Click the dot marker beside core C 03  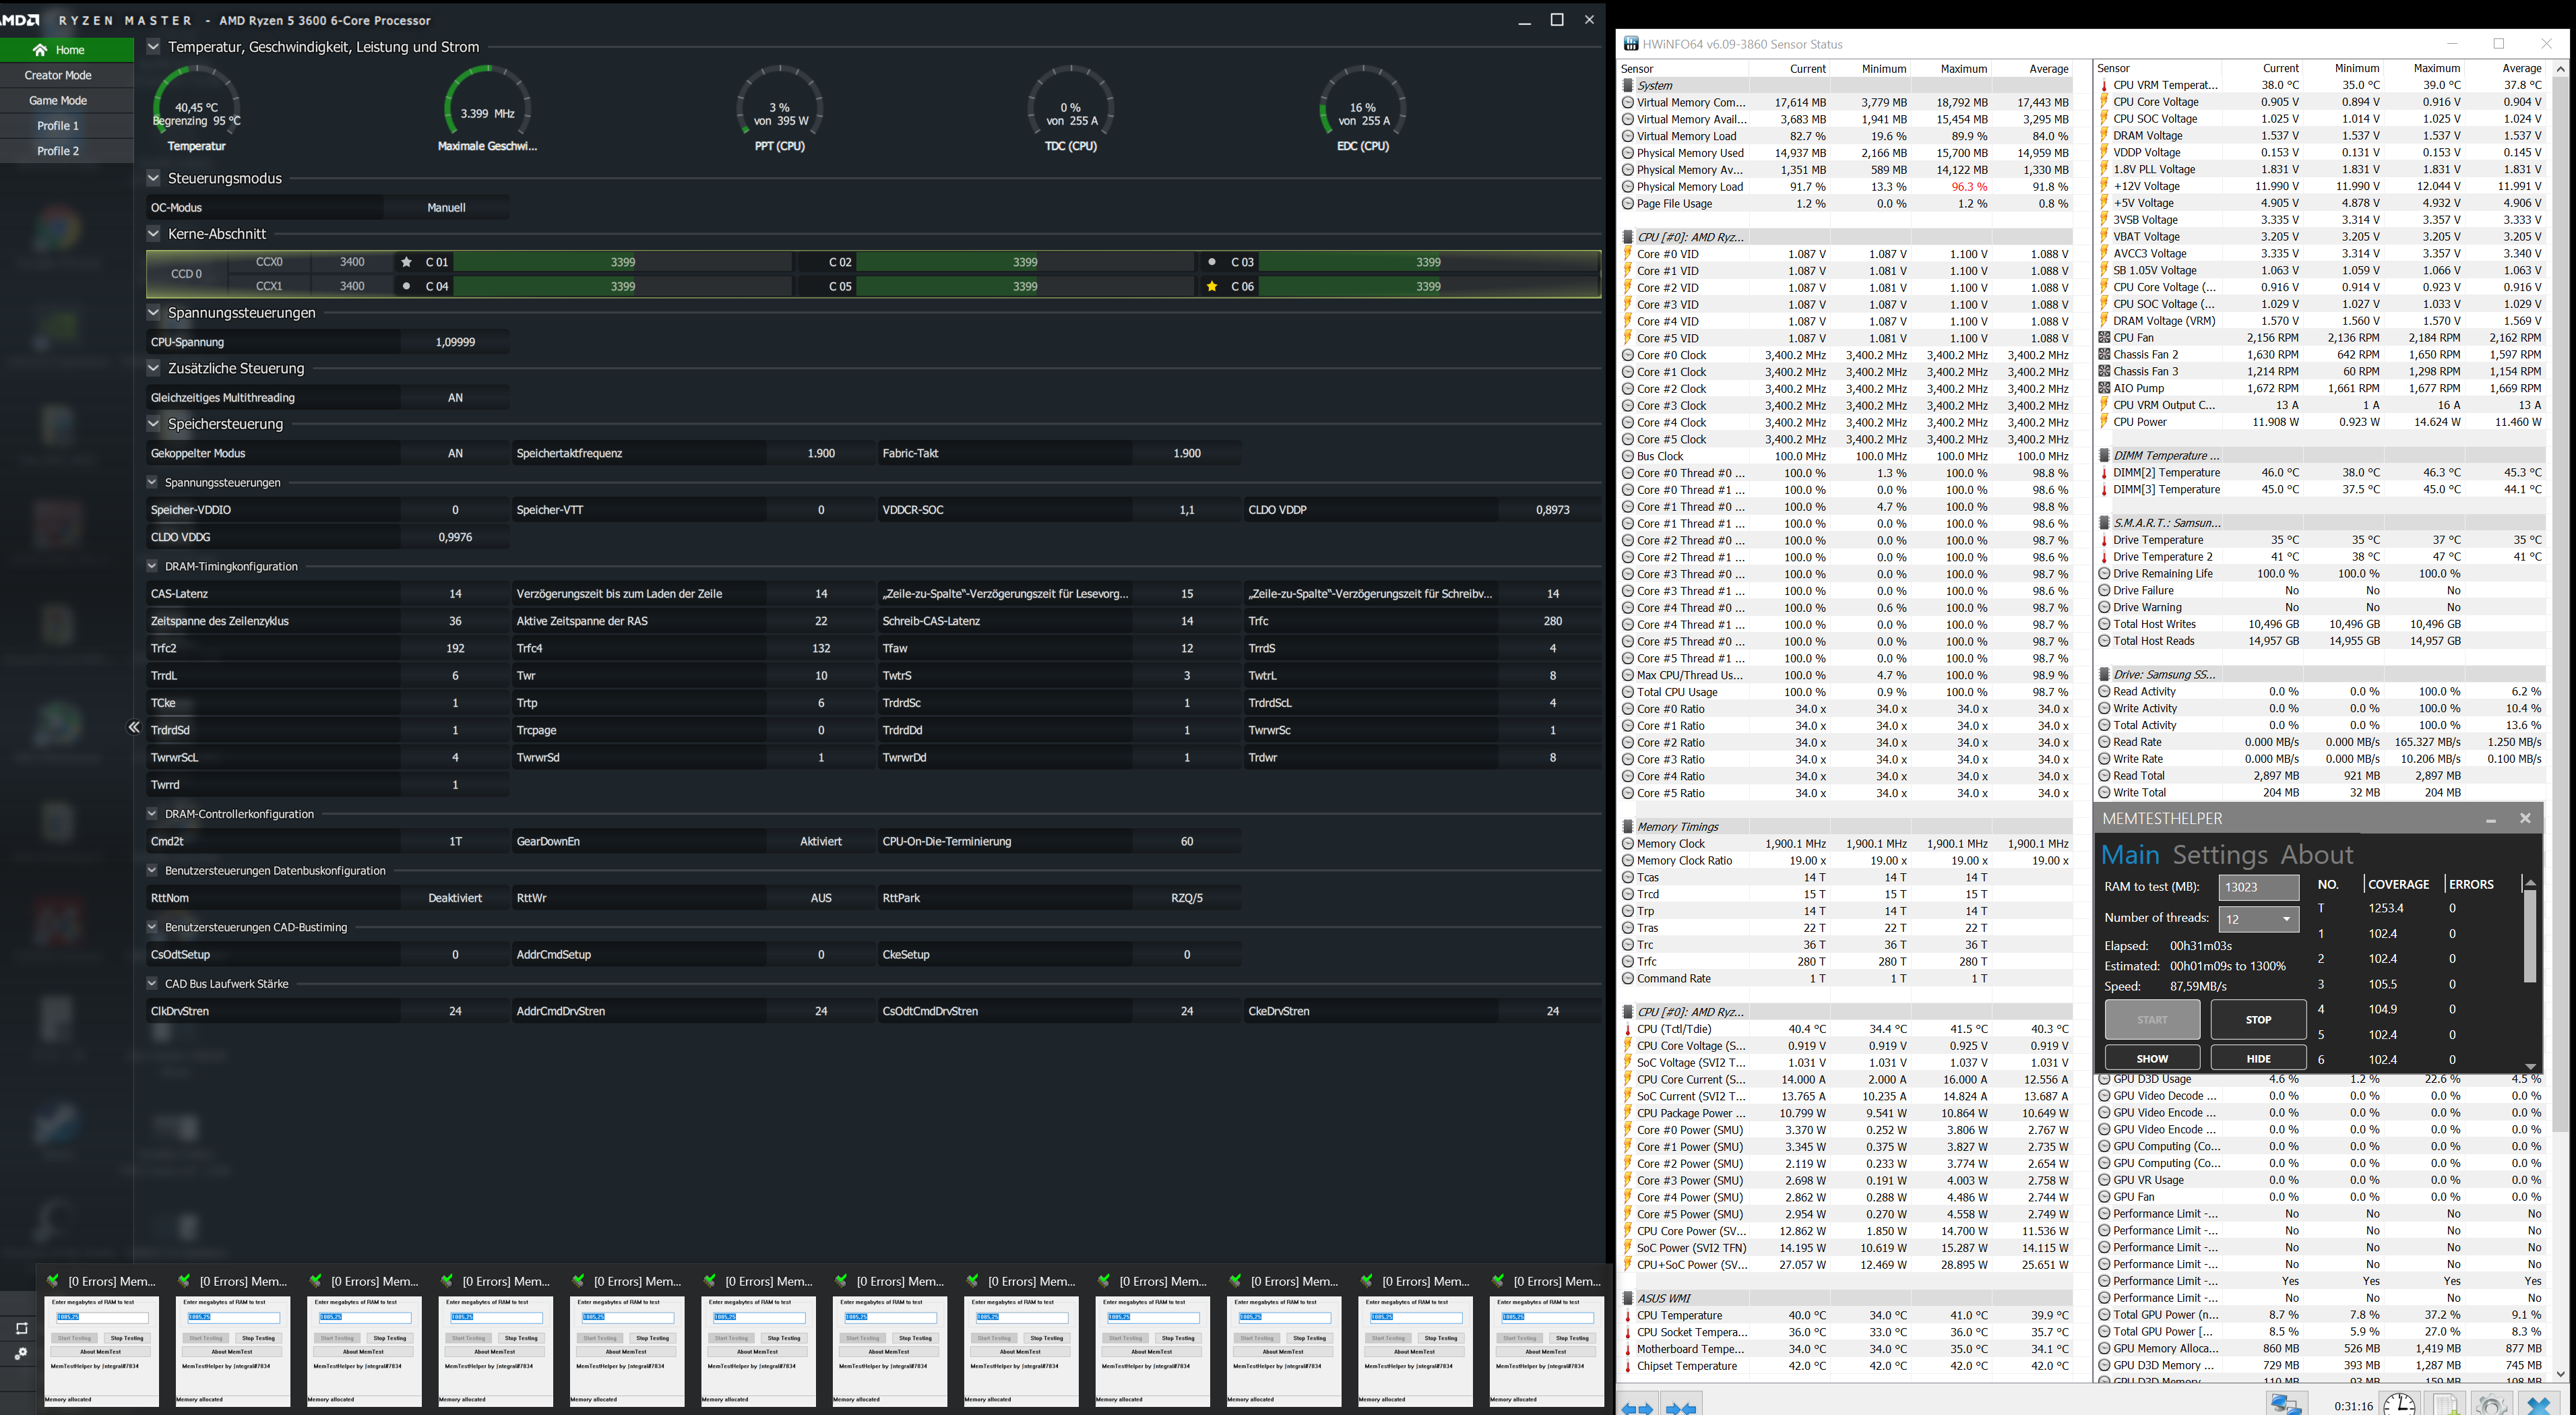click(x=1212, y=262)
